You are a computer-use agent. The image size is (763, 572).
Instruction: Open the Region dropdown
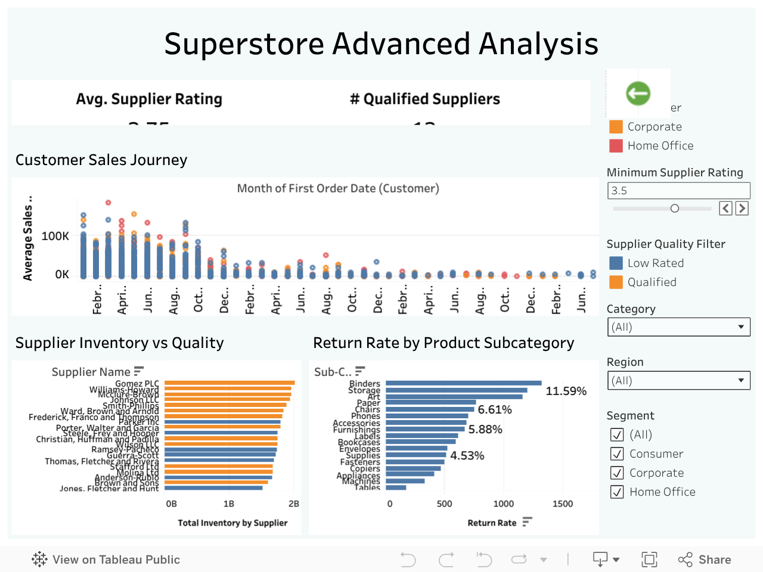(678, 381)
